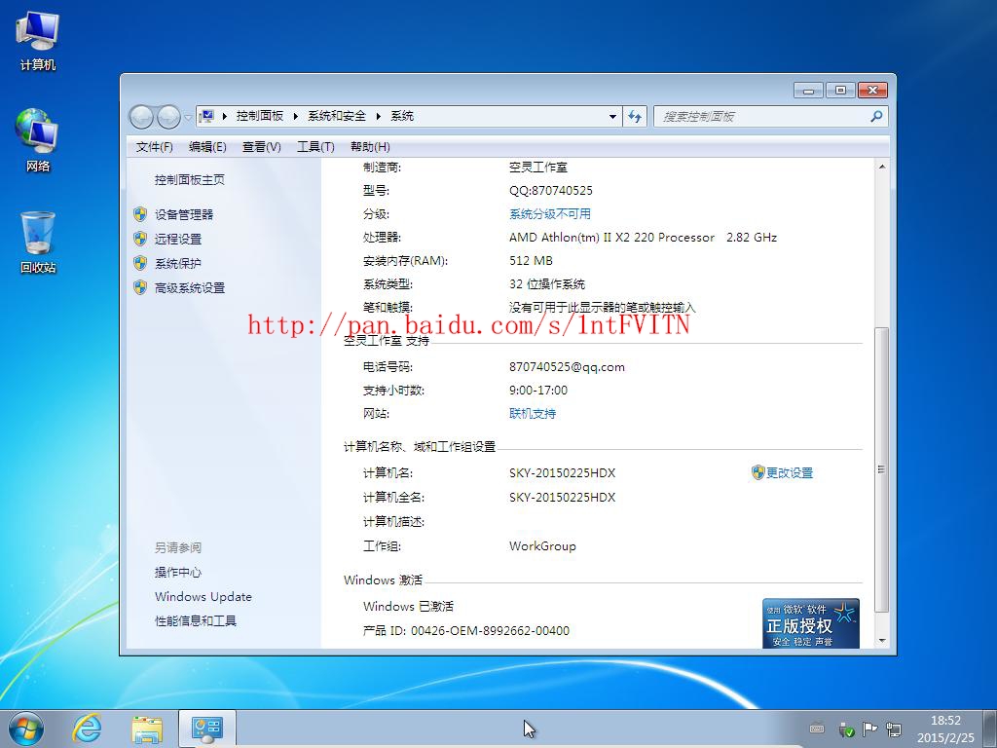Open the recent pages dropdown arrow
The image size is (997, 748).
coord(188,117)
